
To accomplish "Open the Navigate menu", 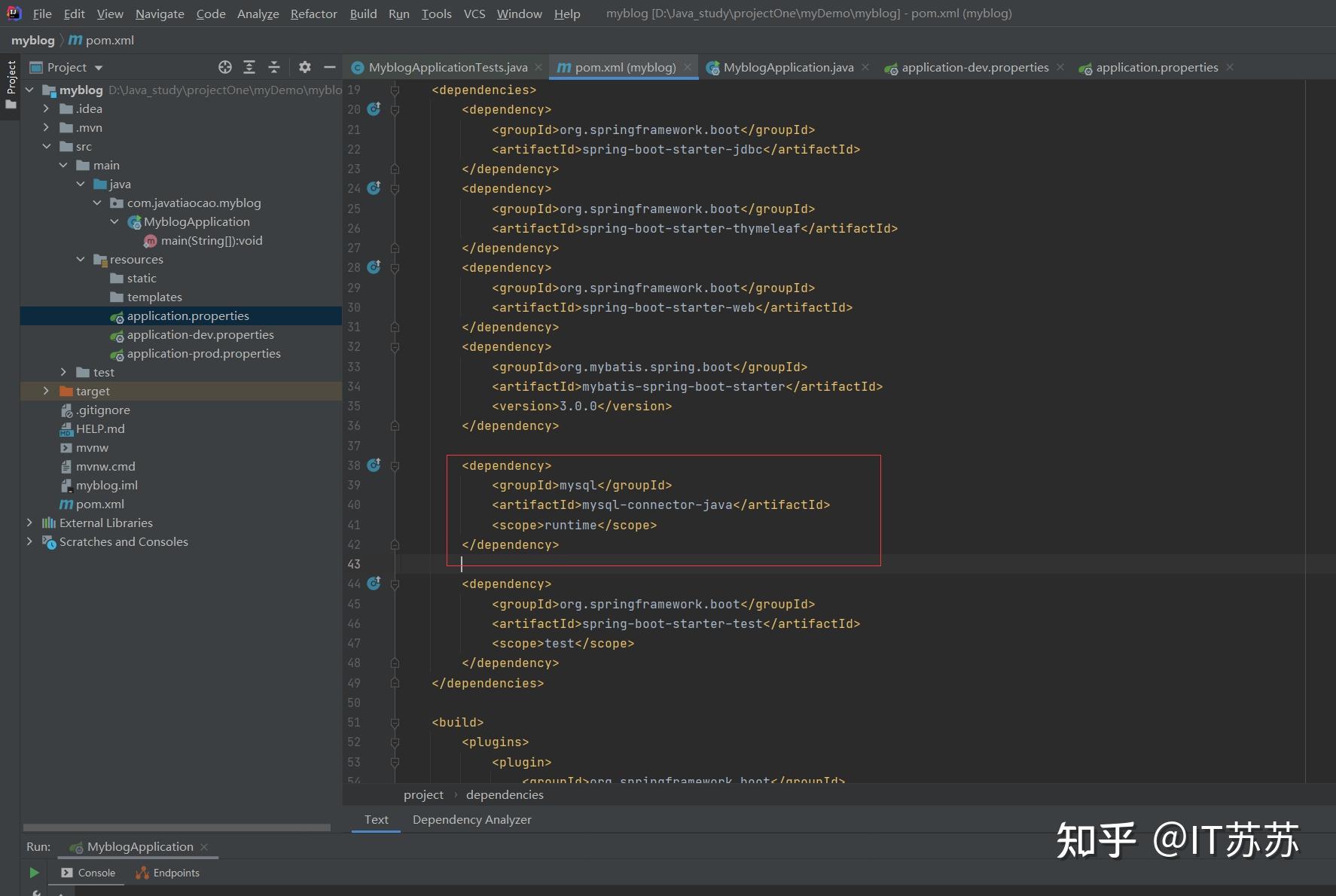I will (x=160, y=14).
